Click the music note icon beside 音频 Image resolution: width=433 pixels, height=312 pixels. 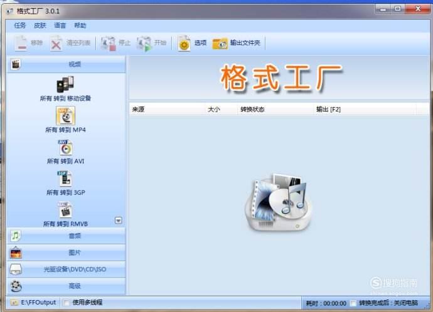pyautogui.click(x=16, y=236)
